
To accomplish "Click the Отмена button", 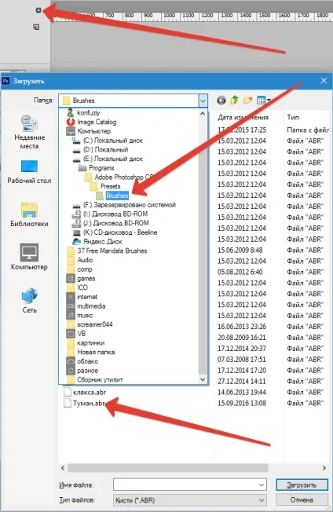I will (x=302, y=499).
